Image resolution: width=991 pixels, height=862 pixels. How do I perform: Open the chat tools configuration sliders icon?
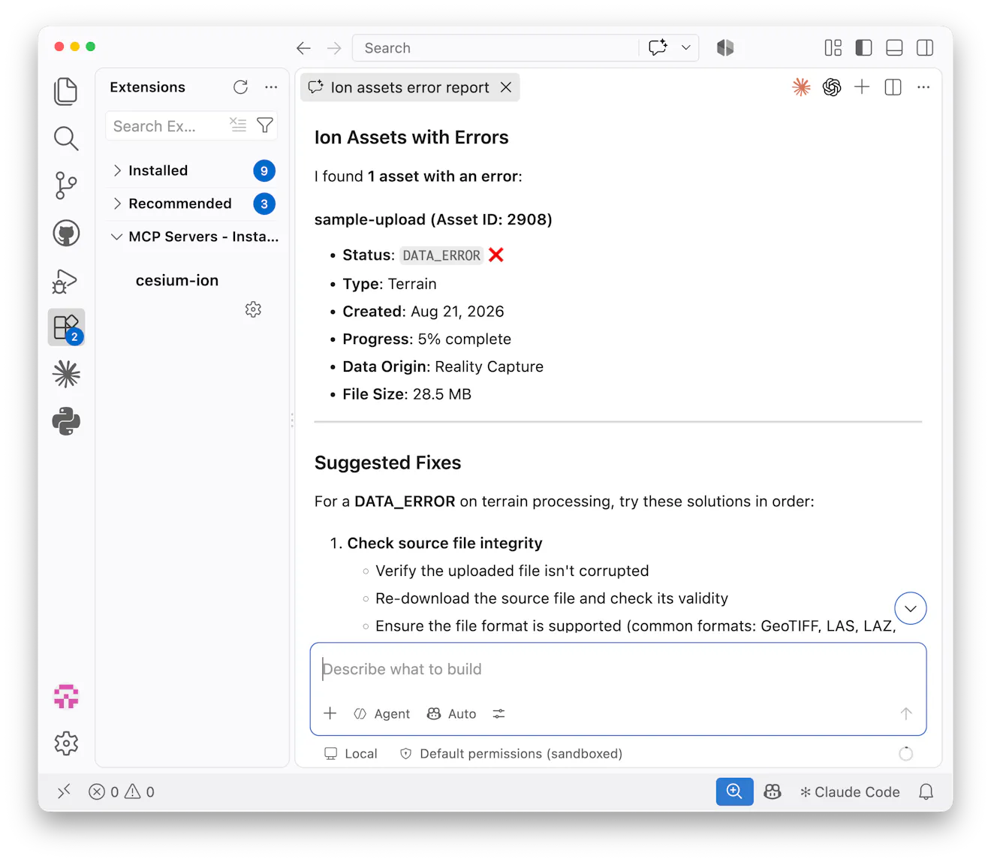(x=499, y=713)
